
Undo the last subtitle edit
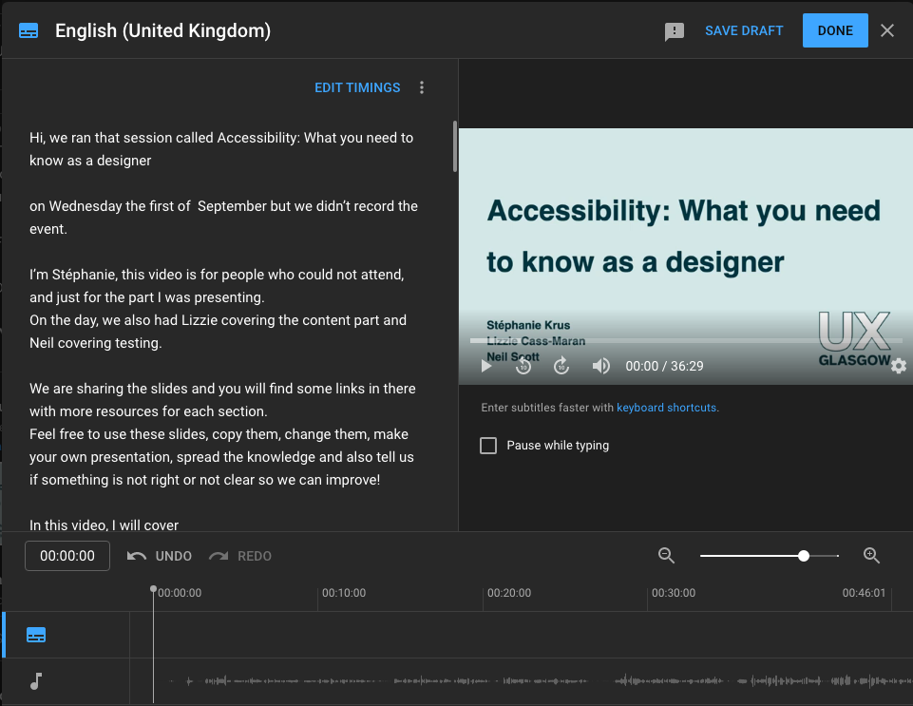pyautogui.click(x=160, y=556)
